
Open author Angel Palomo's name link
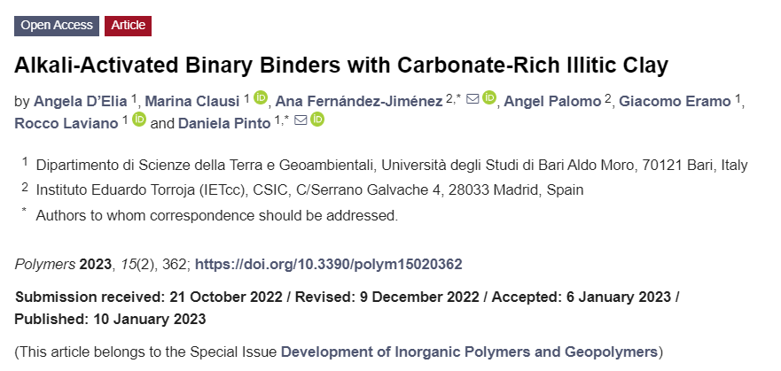click(x=552, y=102)
